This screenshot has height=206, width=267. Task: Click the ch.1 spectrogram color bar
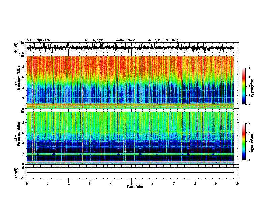[244, 86]
